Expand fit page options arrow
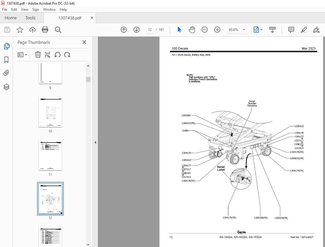Image resolution: width=325 pixels, height=247 pixels. click(x=262, y=30)
